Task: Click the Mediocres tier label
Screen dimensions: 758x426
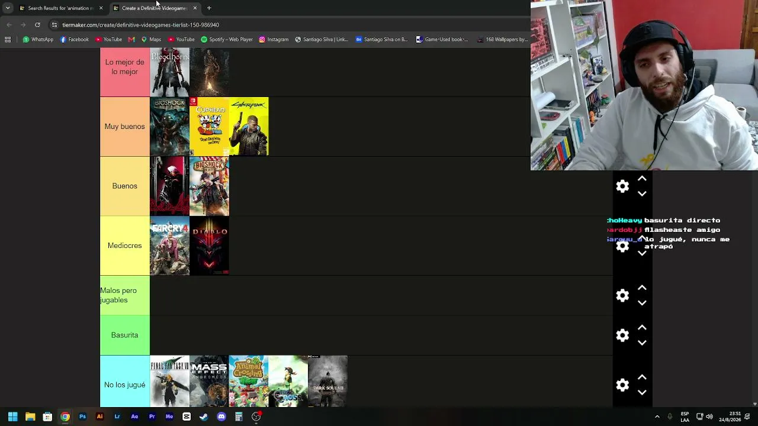Action: [124, 246]
